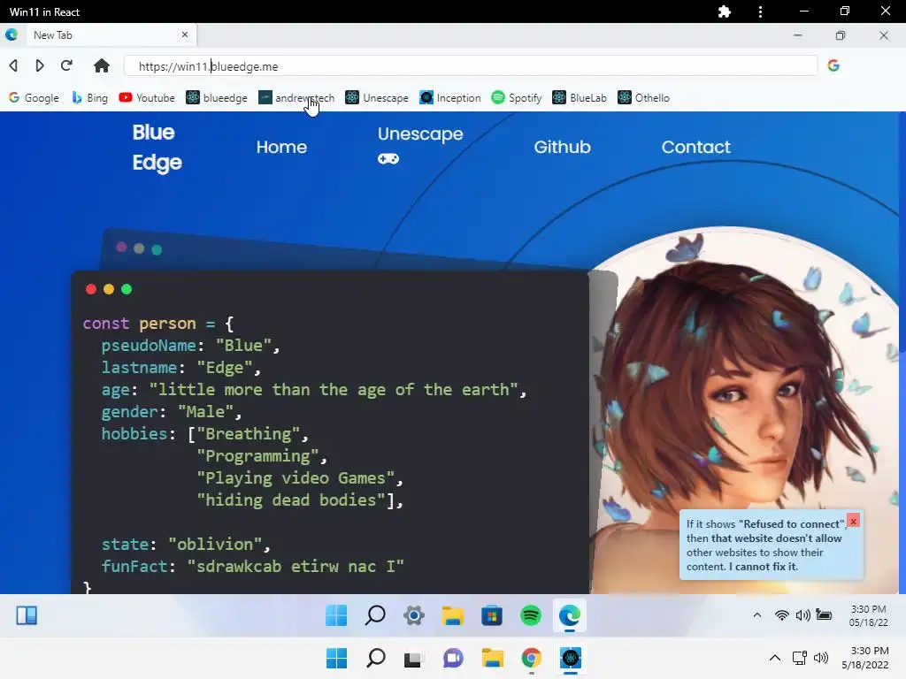This screenshot has width=906, height=679.
Task: Open the Spotify bookmark
Action: click(517, 98)
